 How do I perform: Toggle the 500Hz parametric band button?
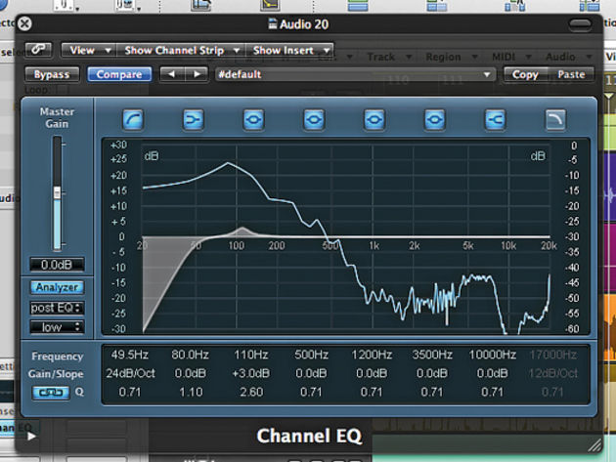point(314,119)
